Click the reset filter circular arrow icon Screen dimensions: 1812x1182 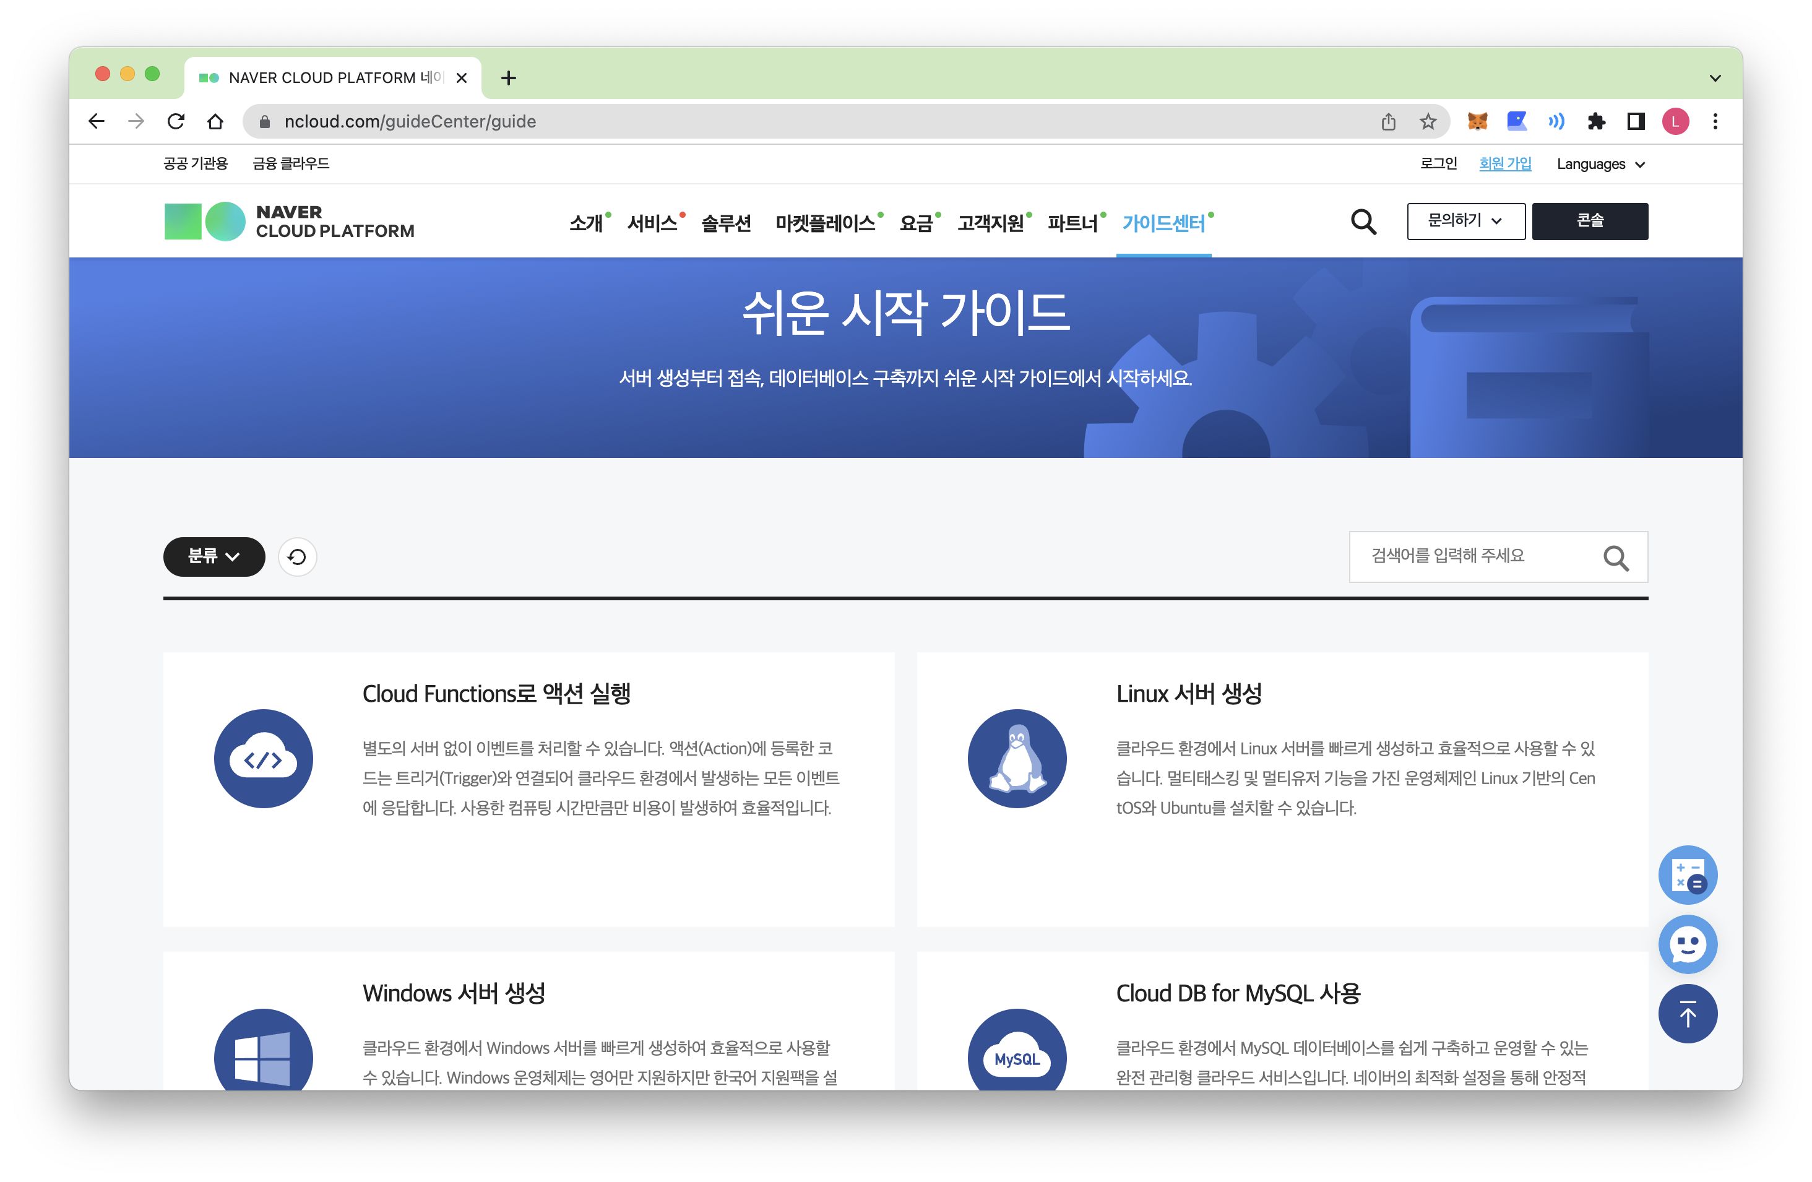click(x=297, y=557)
